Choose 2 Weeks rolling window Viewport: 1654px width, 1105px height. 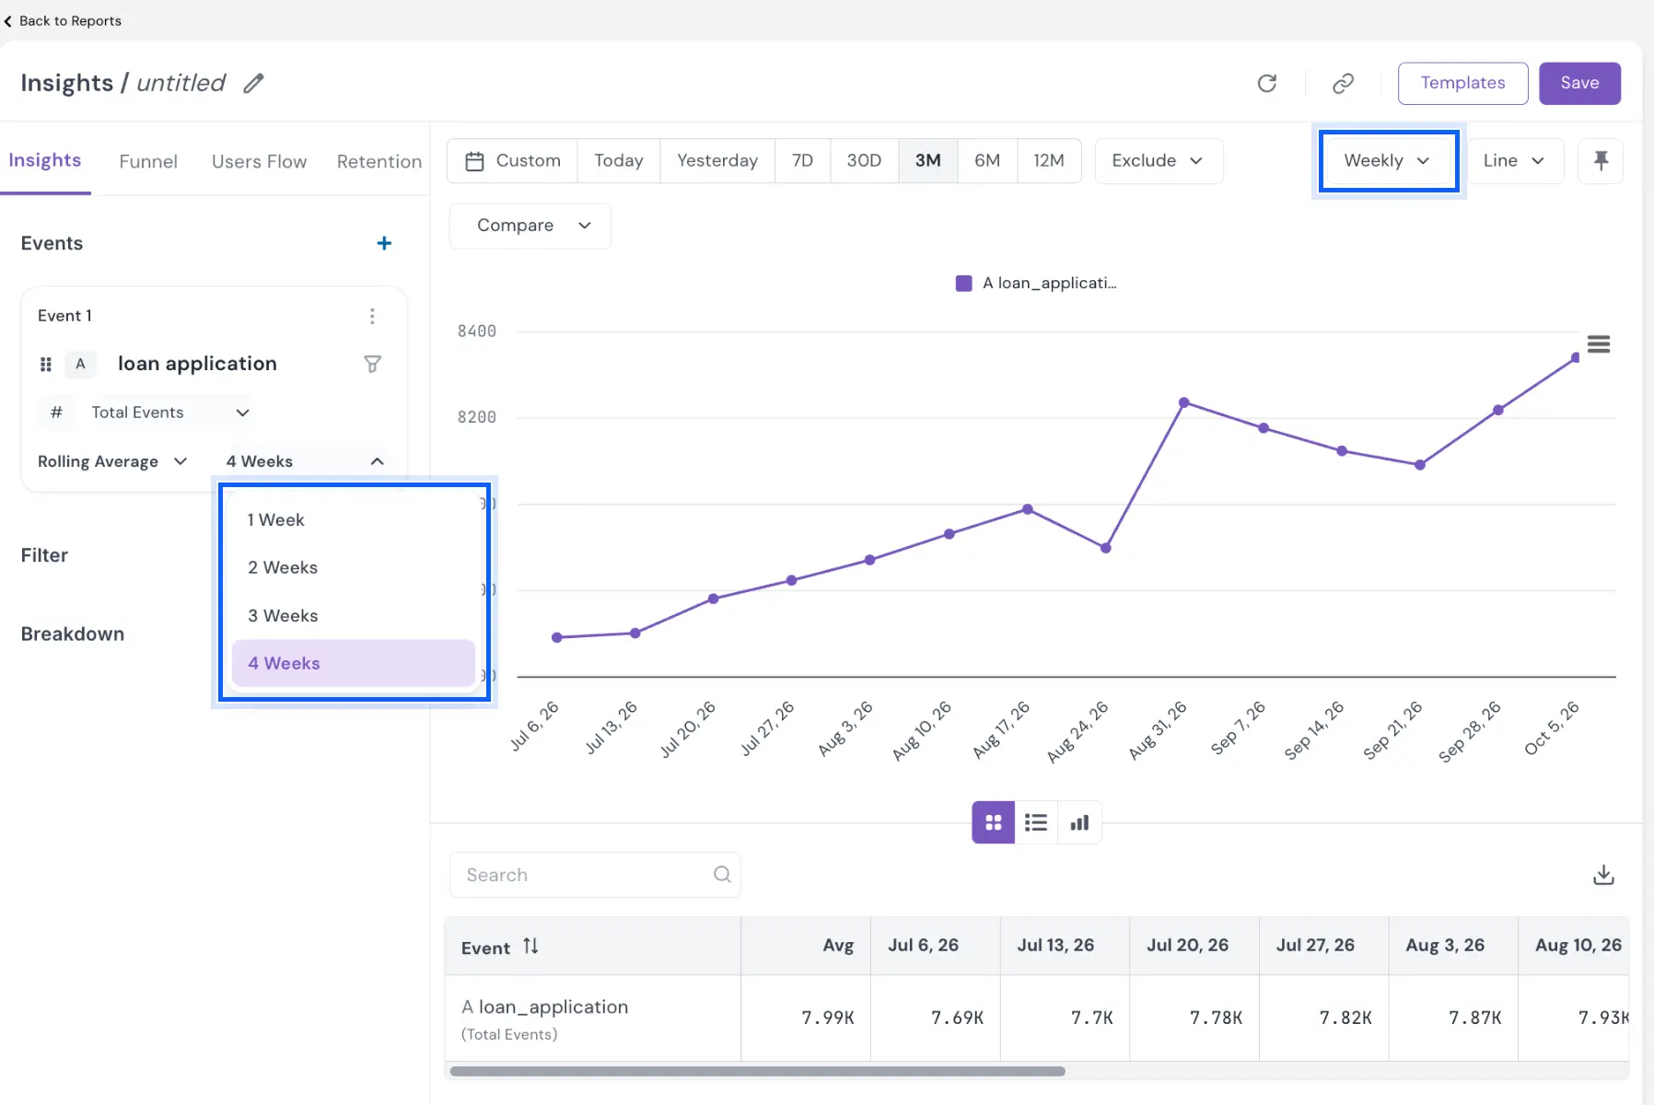click(354, 568)
